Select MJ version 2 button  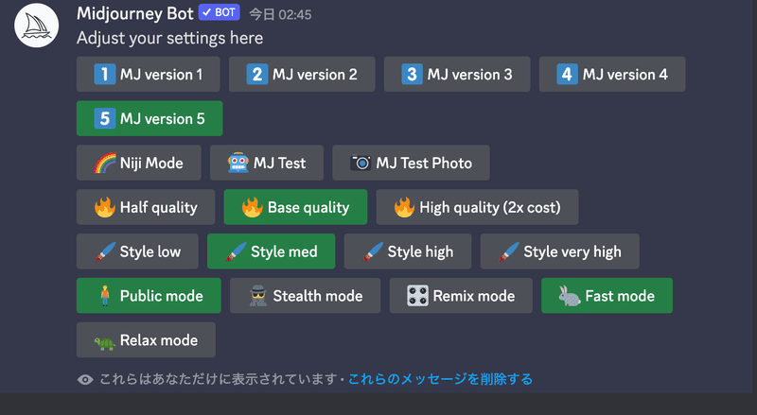point(302,75)
